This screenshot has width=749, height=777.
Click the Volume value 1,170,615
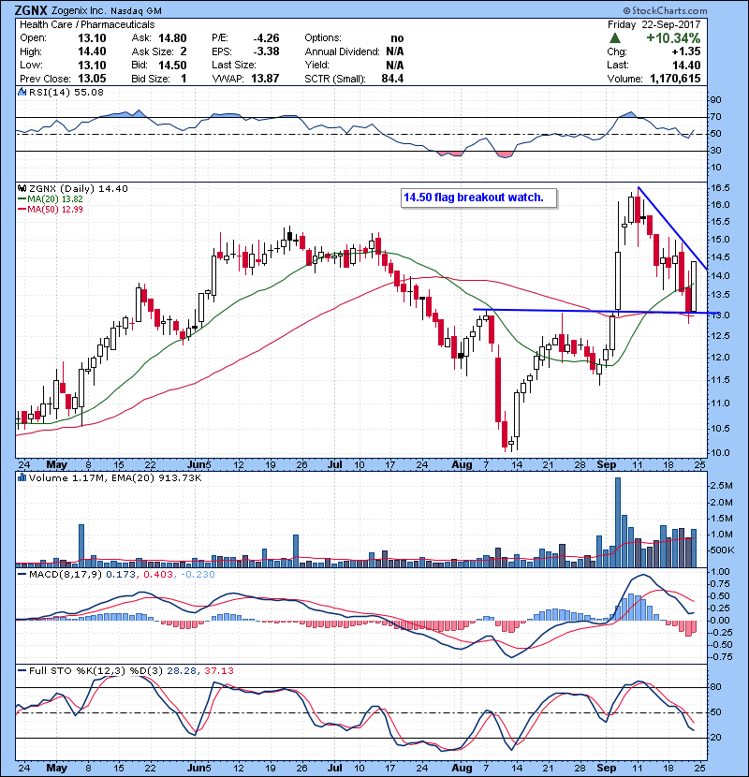675,79
